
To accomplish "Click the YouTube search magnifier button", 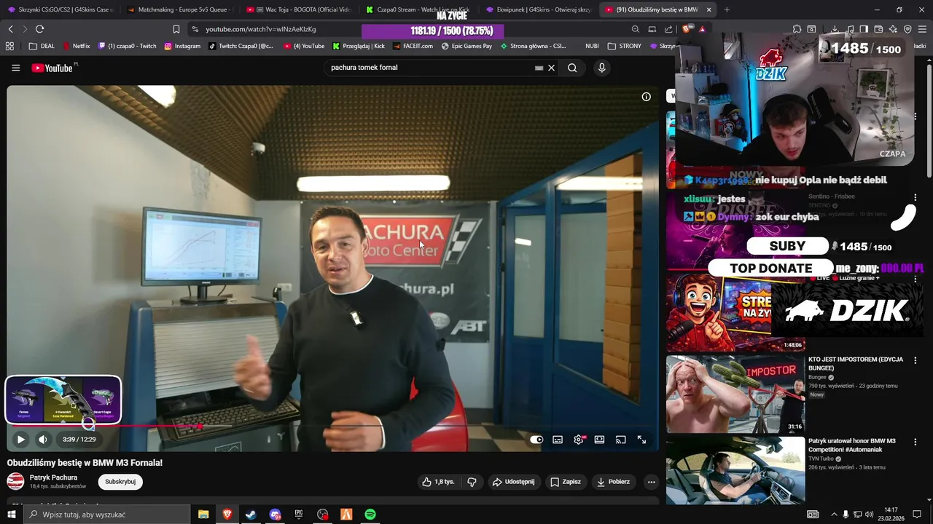I will (x=572, y=68).
